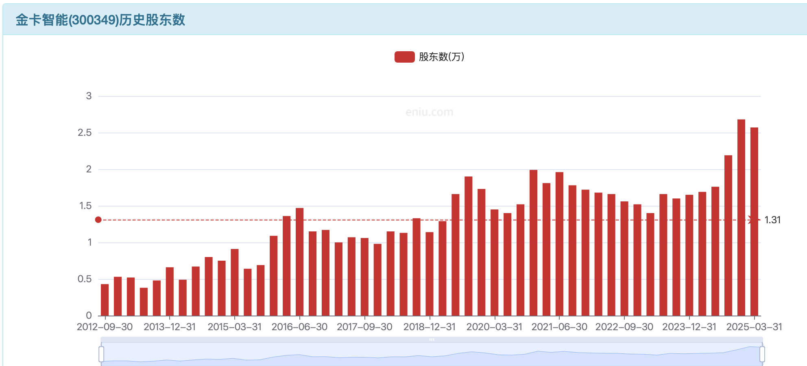Click the 2015-03-31 axis label
Viewport: 807px width, 366px height.
point(235,327)
